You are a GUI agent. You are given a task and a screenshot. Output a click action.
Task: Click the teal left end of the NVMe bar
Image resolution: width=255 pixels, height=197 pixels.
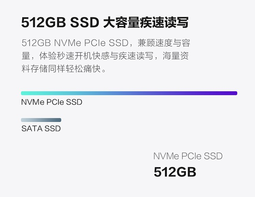coord(26,93)
